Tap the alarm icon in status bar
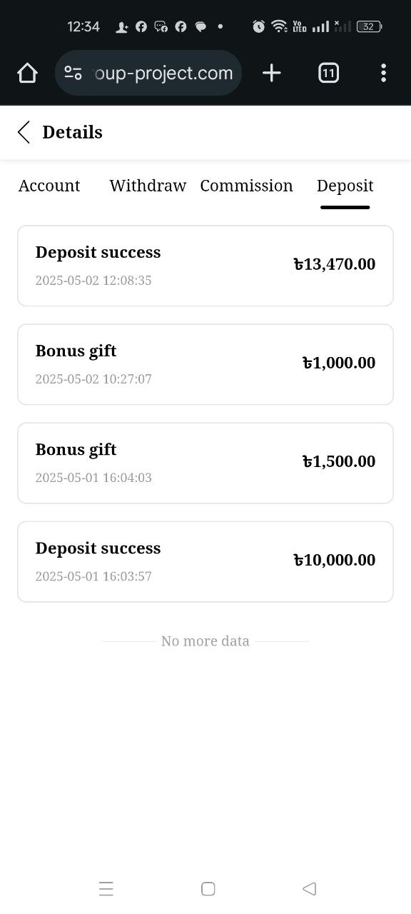Image resolution: width=411 pixels, height=914 pixels. [x=258, y=26]
